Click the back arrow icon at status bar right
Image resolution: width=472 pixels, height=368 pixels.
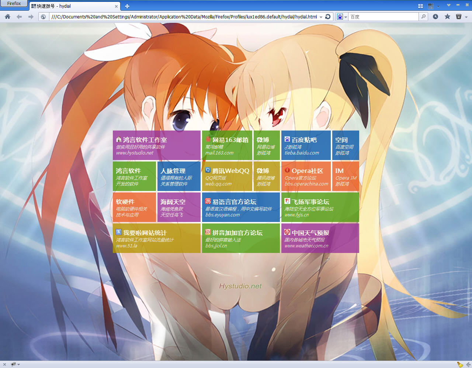point(468,364)
